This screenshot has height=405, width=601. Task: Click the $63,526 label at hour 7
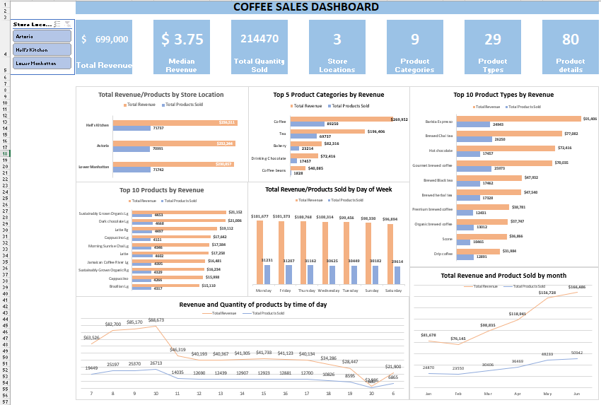coord(91,338)
